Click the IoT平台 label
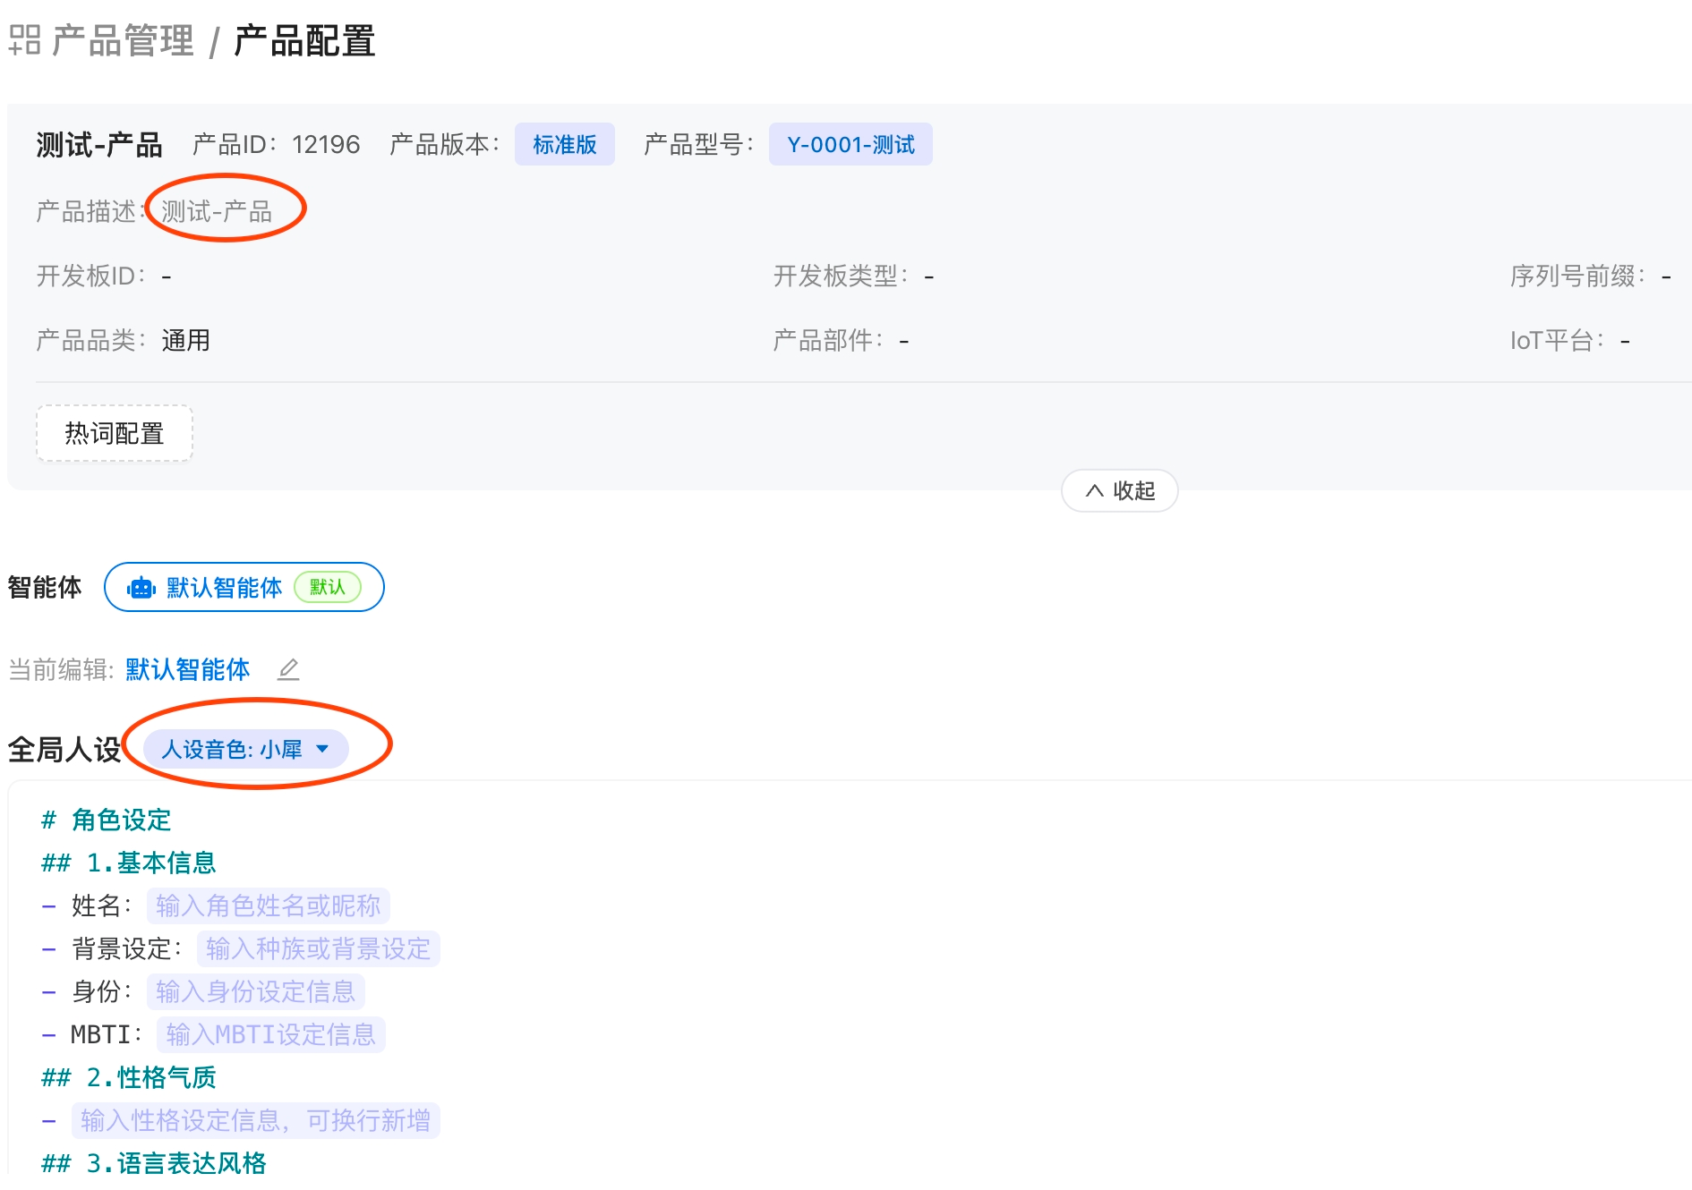 1558,340
